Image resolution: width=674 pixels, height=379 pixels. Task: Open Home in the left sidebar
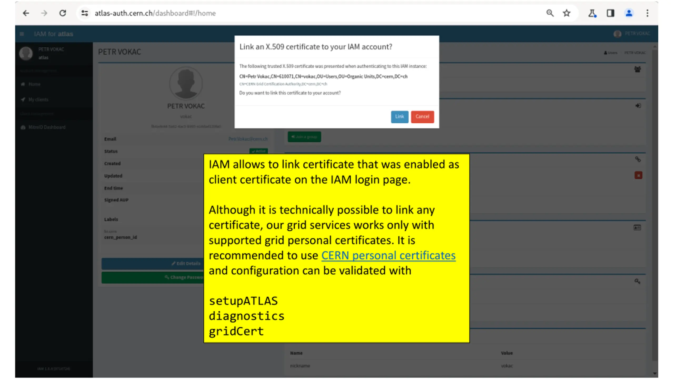click(x=34, y=84)
